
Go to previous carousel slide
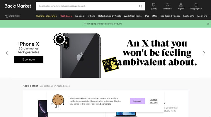click(x=7, y=53)
